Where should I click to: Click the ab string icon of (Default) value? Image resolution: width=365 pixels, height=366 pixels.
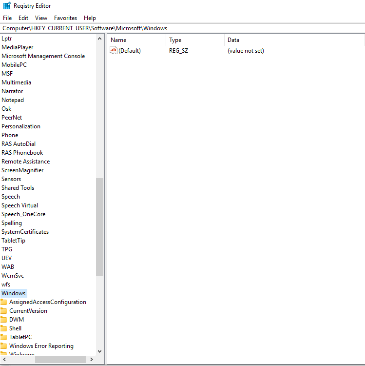tap(113, 50)
